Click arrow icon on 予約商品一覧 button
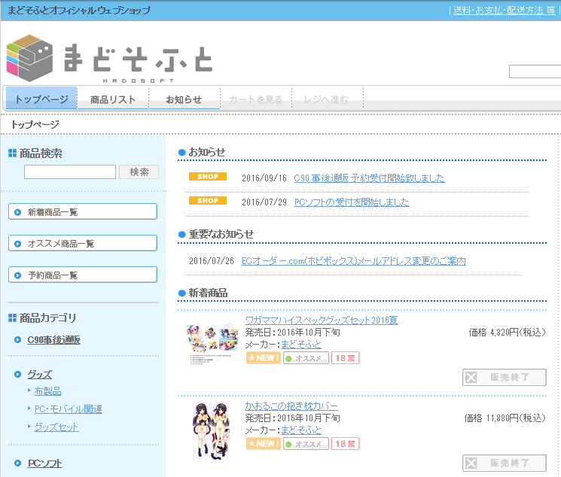The height and width of the screenshot is (477, 561). (x=17, y=275)
